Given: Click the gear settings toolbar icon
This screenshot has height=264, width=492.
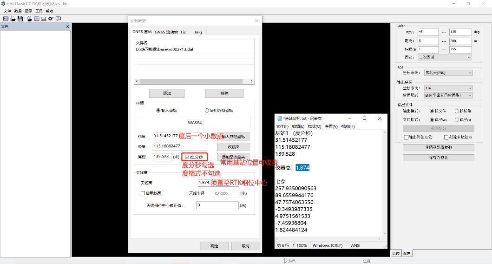Looking at the screenshot, I should coord(51,19).
